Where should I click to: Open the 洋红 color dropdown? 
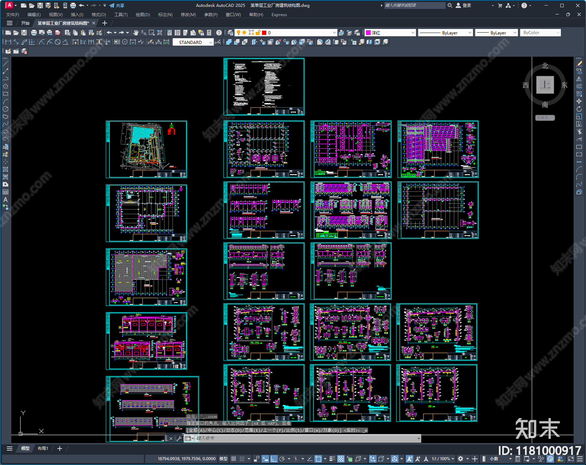pos(413,33)
